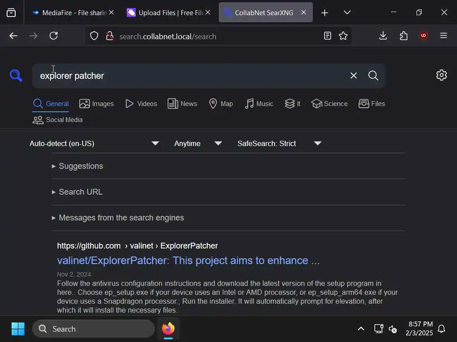List all tabs with the chevron
The width and height of the screenshot is (457, 342).
click(x=347, y=12)
